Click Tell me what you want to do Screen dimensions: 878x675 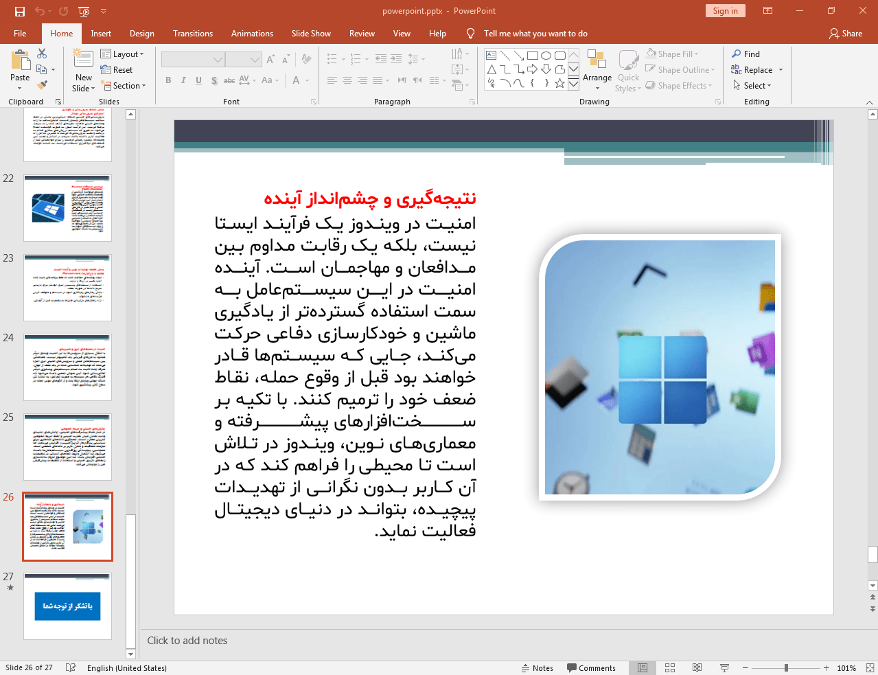(x=535, y=34)
